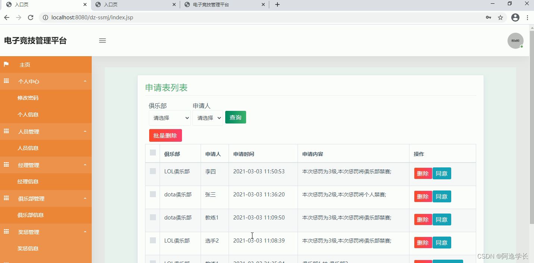Image resolution: width=534 pixels, height=263 pixels.
Task: Delete the 张三 application row
Action: pyautogui.click(x=423, y=196)
